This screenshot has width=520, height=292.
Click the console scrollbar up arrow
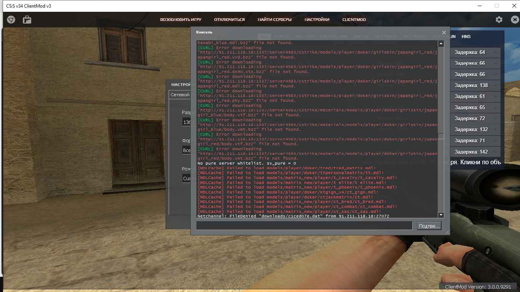point(441,43)
